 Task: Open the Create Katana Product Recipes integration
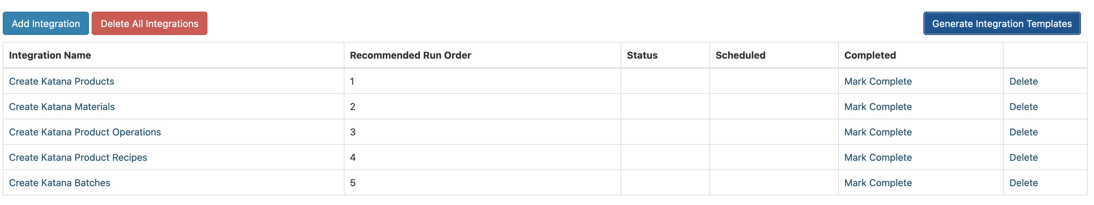(79, 157)
